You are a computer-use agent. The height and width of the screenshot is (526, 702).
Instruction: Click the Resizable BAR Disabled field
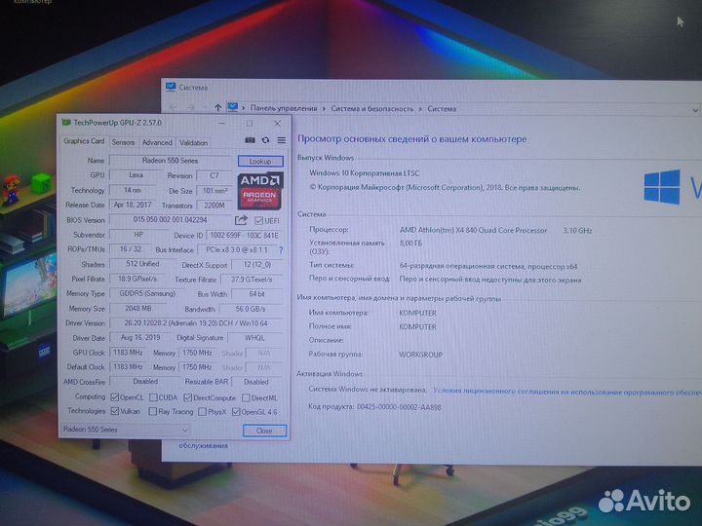pyautogui.click(x=256, y=382)
